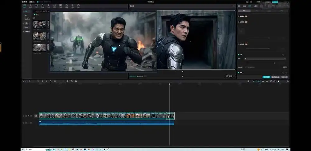The height and width of the screenshot is (151, 311).
Task: Mirror the selected clip with the flip icon
Action: tap(67, 81)
